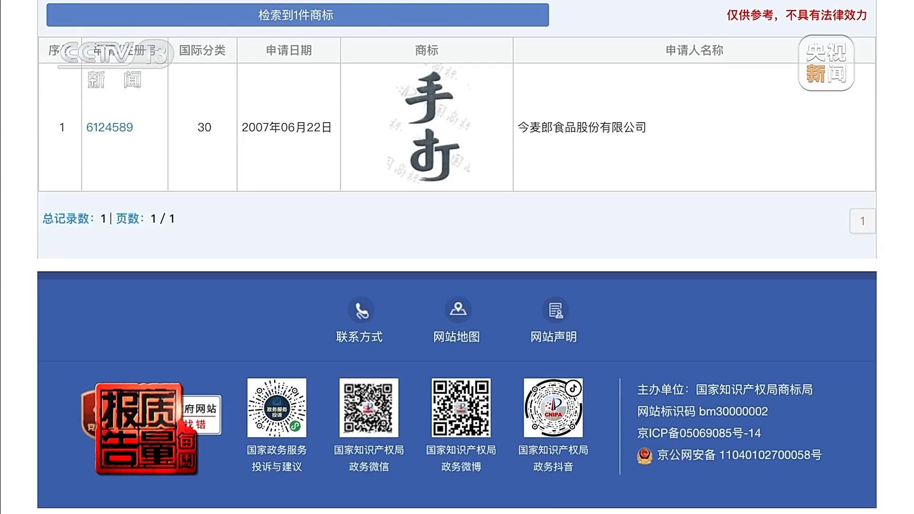
Task: Click 国家政务服务投诉与建议 QR code
Action: pyautogui.click(x=277, y=408)
